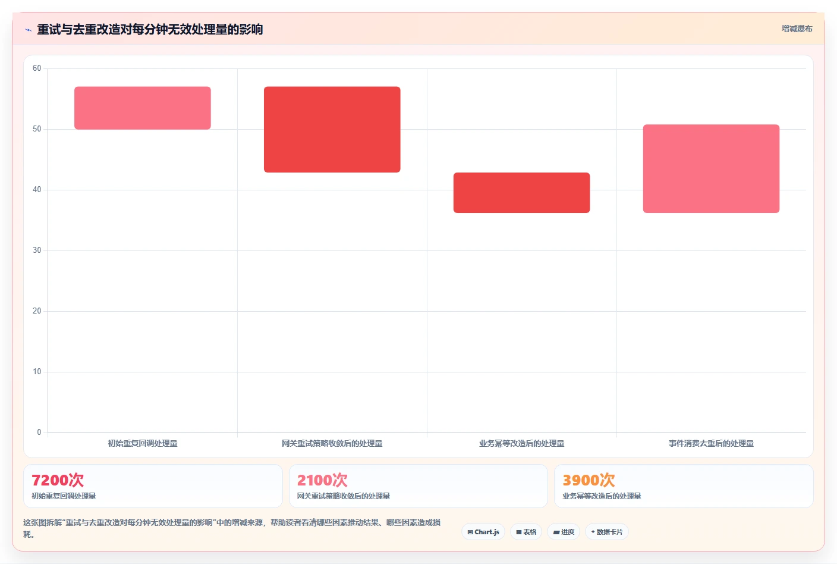Click the red bar above 业务幂等改造后的处理量
This screenshot has width=837, height=564.
tap(522, 193)
